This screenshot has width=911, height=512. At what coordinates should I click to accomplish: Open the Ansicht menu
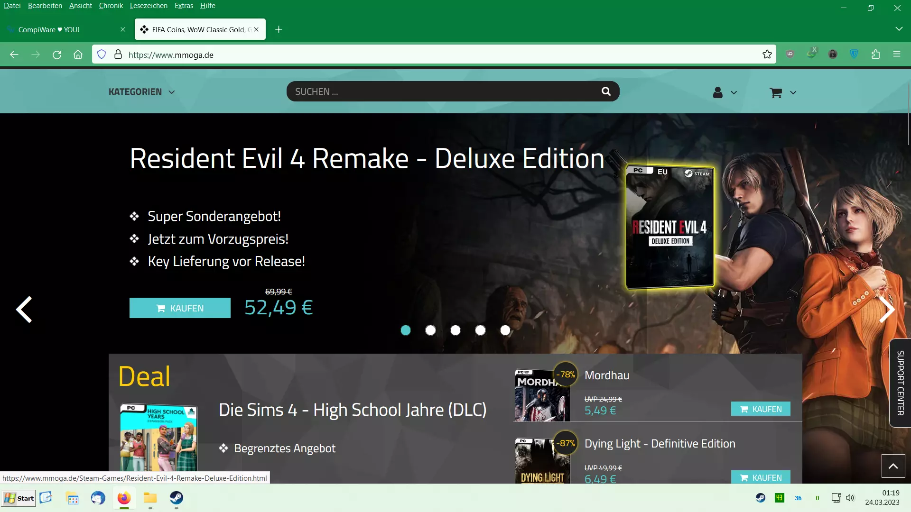tap(81, 6)
